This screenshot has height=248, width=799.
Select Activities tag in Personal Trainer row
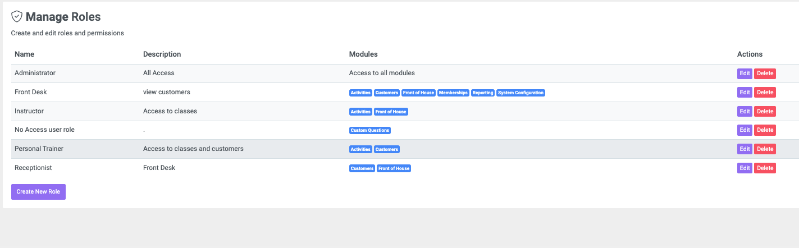(360, 149)
